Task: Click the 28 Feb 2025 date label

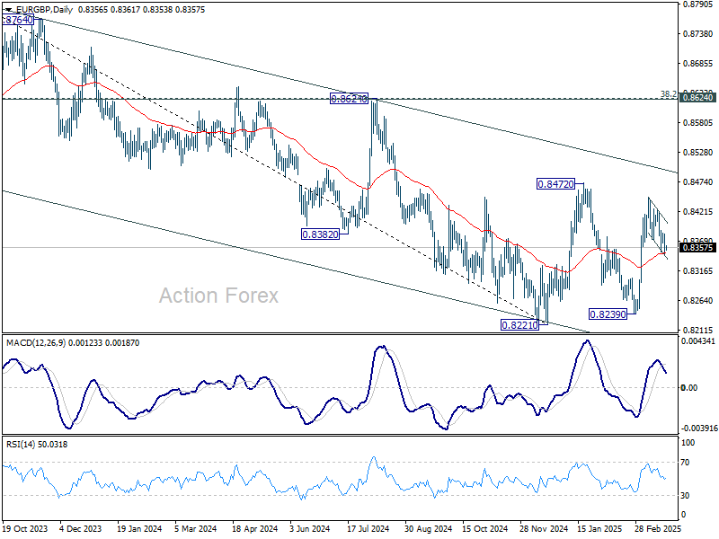Action: point(659,528)
